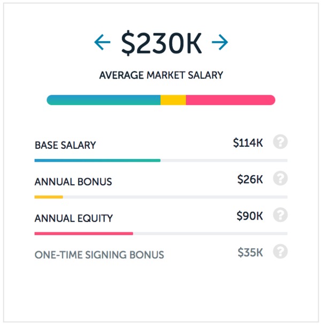This screenshot has height=325, width=321.
Task: Click the teal segment of the salary bar
Action: point(104,100)
